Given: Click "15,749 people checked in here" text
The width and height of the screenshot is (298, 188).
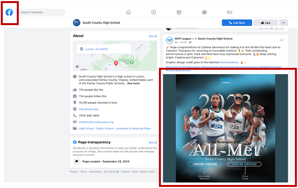Looking at the screenshot, I should (x=98, y=103).
